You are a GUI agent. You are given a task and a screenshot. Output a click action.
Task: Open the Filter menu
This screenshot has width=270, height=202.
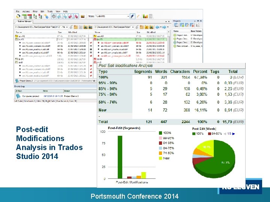[x=35, y=11]
